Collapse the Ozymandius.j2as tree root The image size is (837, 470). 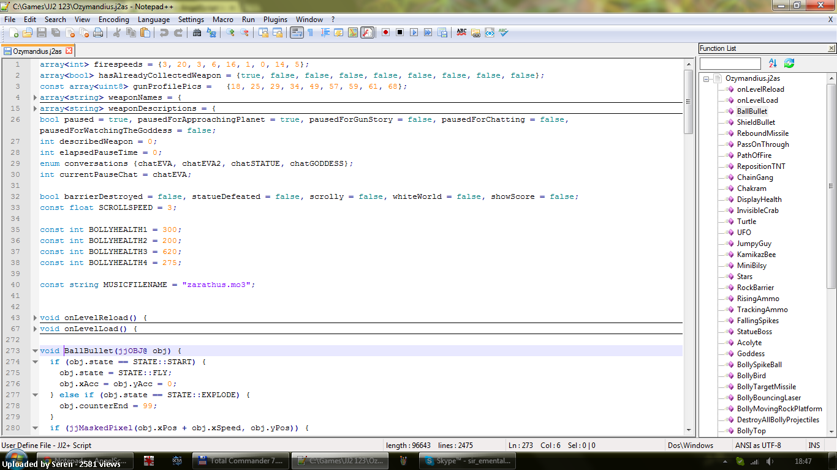[x=706, y=78]
